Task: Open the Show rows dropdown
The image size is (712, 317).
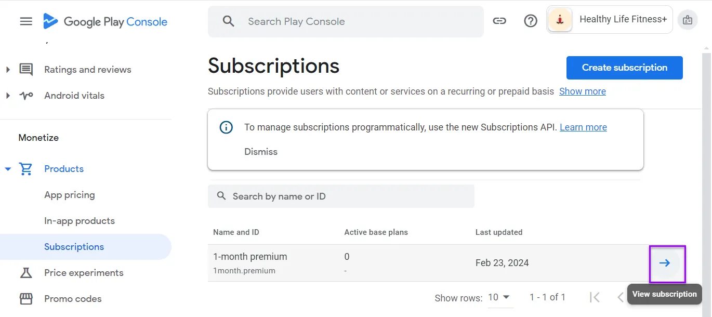Action: click(x=499, y=297)
